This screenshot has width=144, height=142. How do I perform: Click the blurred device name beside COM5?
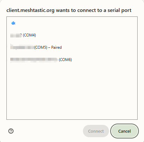pos(22,47)
